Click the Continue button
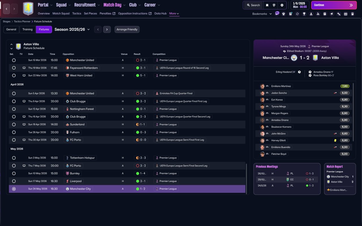The width and height of the screenshot is (362, 226). coord(333,5)
